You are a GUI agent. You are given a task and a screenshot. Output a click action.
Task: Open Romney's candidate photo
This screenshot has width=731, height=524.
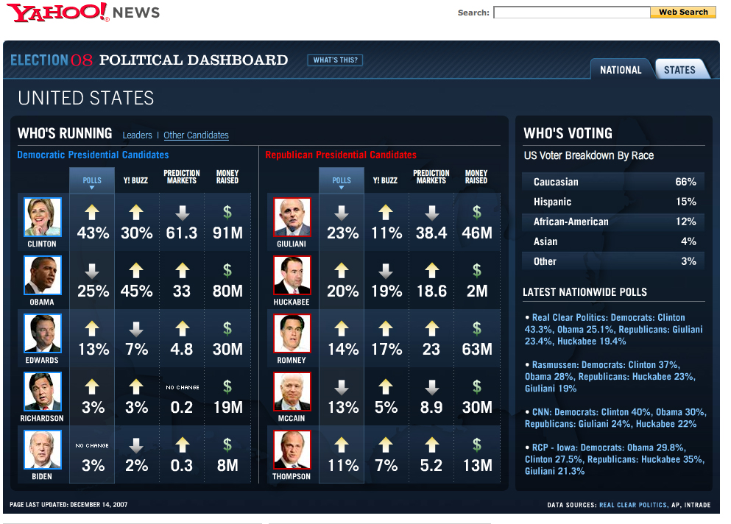(x=292, y=333)
